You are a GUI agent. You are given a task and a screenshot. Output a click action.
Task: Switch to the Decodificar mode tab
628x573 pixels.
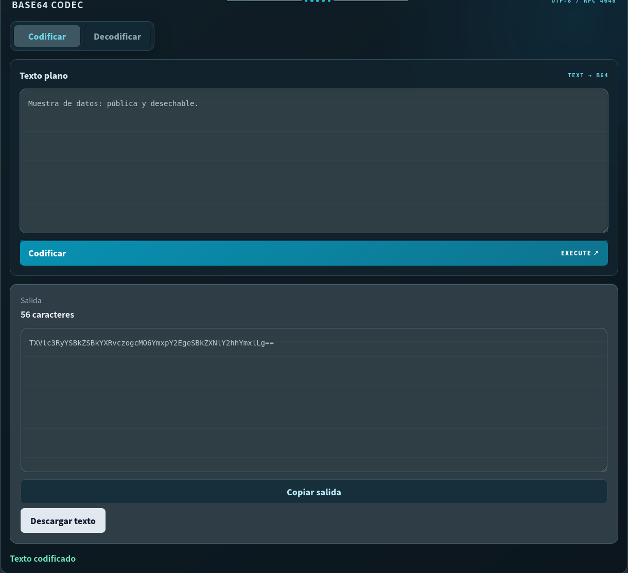pos(117,37)
